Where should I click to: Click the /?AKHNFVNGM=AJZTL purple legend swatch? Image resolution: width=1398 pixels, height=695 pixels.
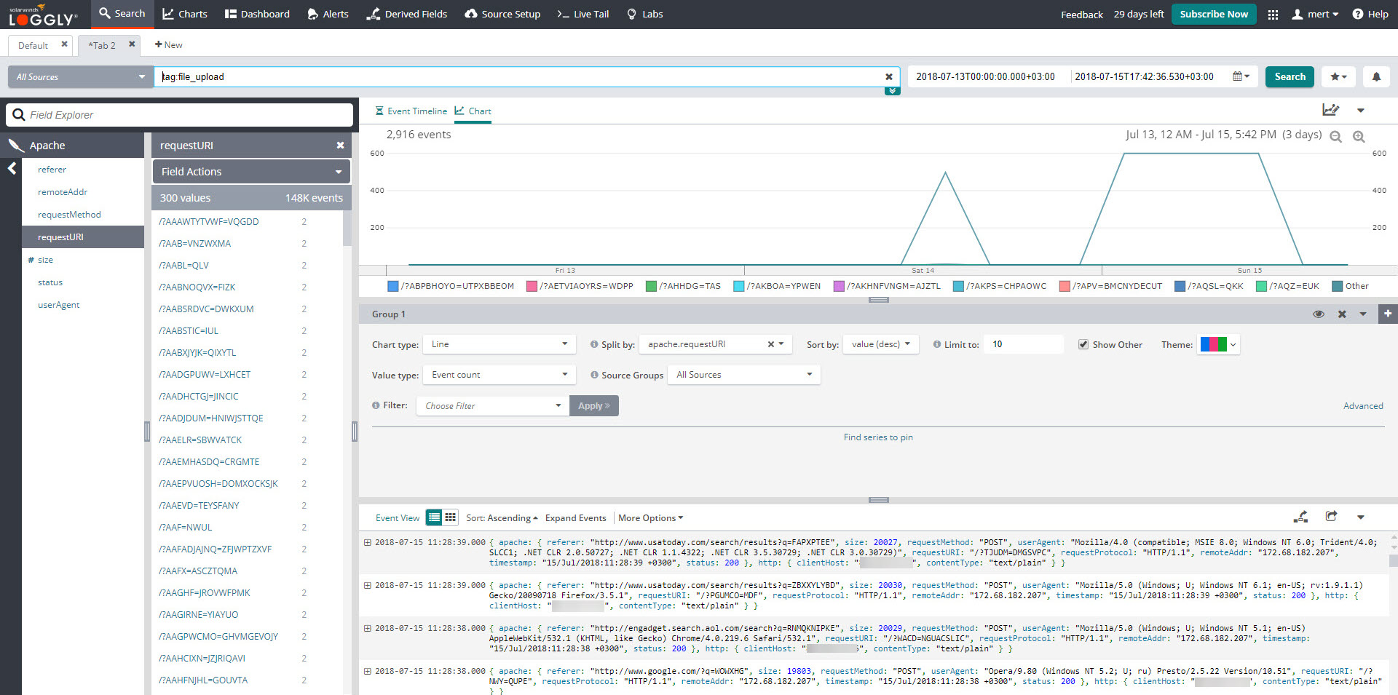pyautogui.click(x=839, y=286)
